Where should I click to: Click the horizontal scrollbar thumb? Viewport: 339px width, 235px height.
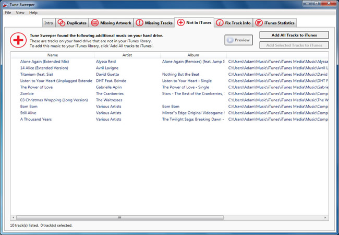click(120, 217)
